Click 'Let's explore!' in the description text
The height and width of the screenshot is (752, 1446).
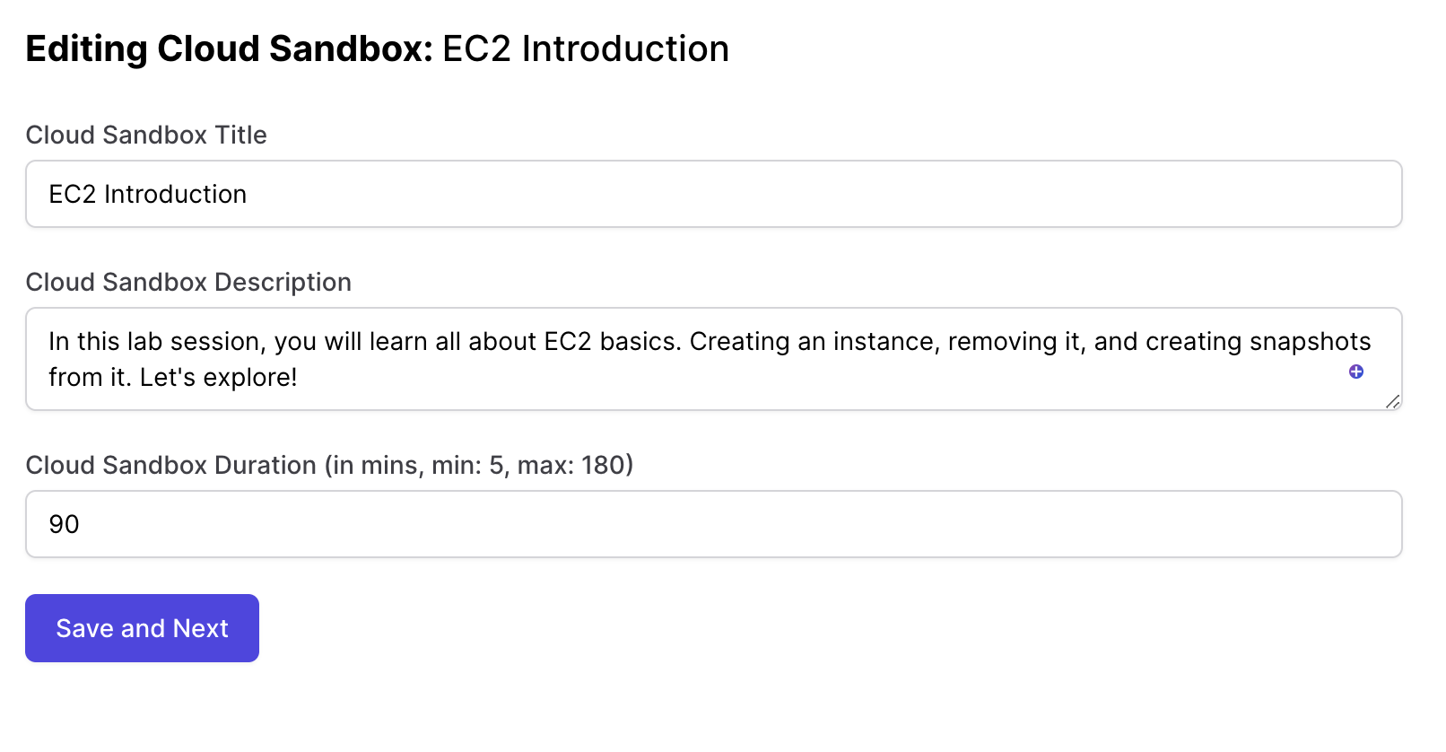click(x=218, y=377)
